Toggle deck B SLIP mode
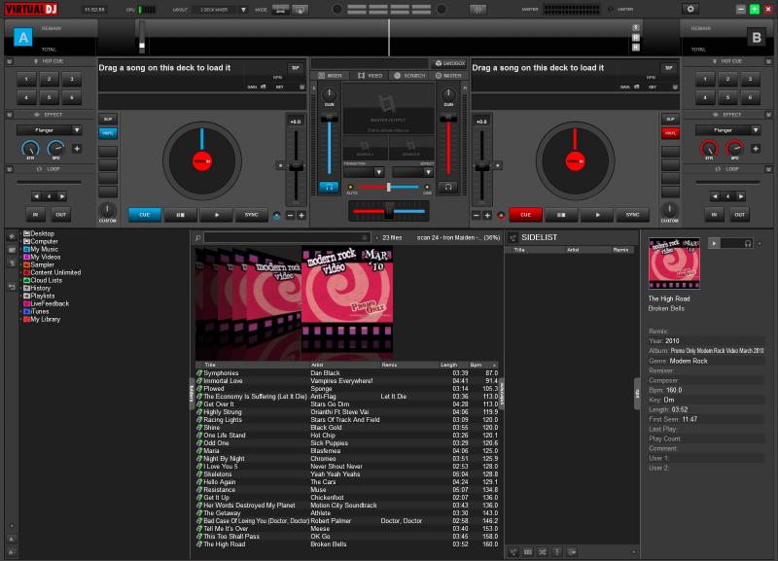 coord(670,119)
